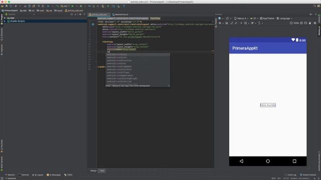Zoom in the layout preview
321x180 pixels.
tap(301, 23)
